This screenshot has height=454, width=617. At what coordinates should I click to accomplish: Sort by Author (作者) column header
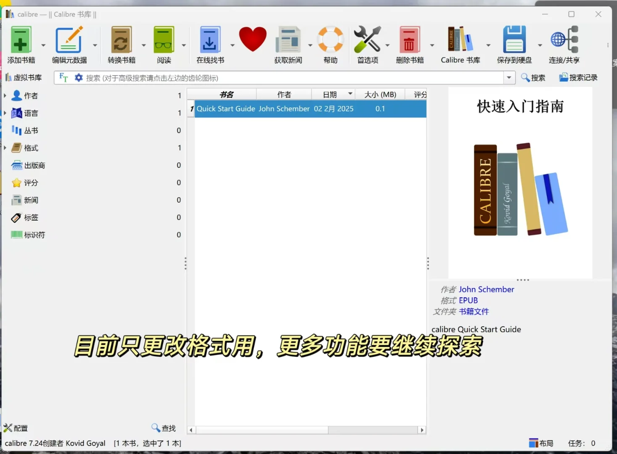coord(284,94)
